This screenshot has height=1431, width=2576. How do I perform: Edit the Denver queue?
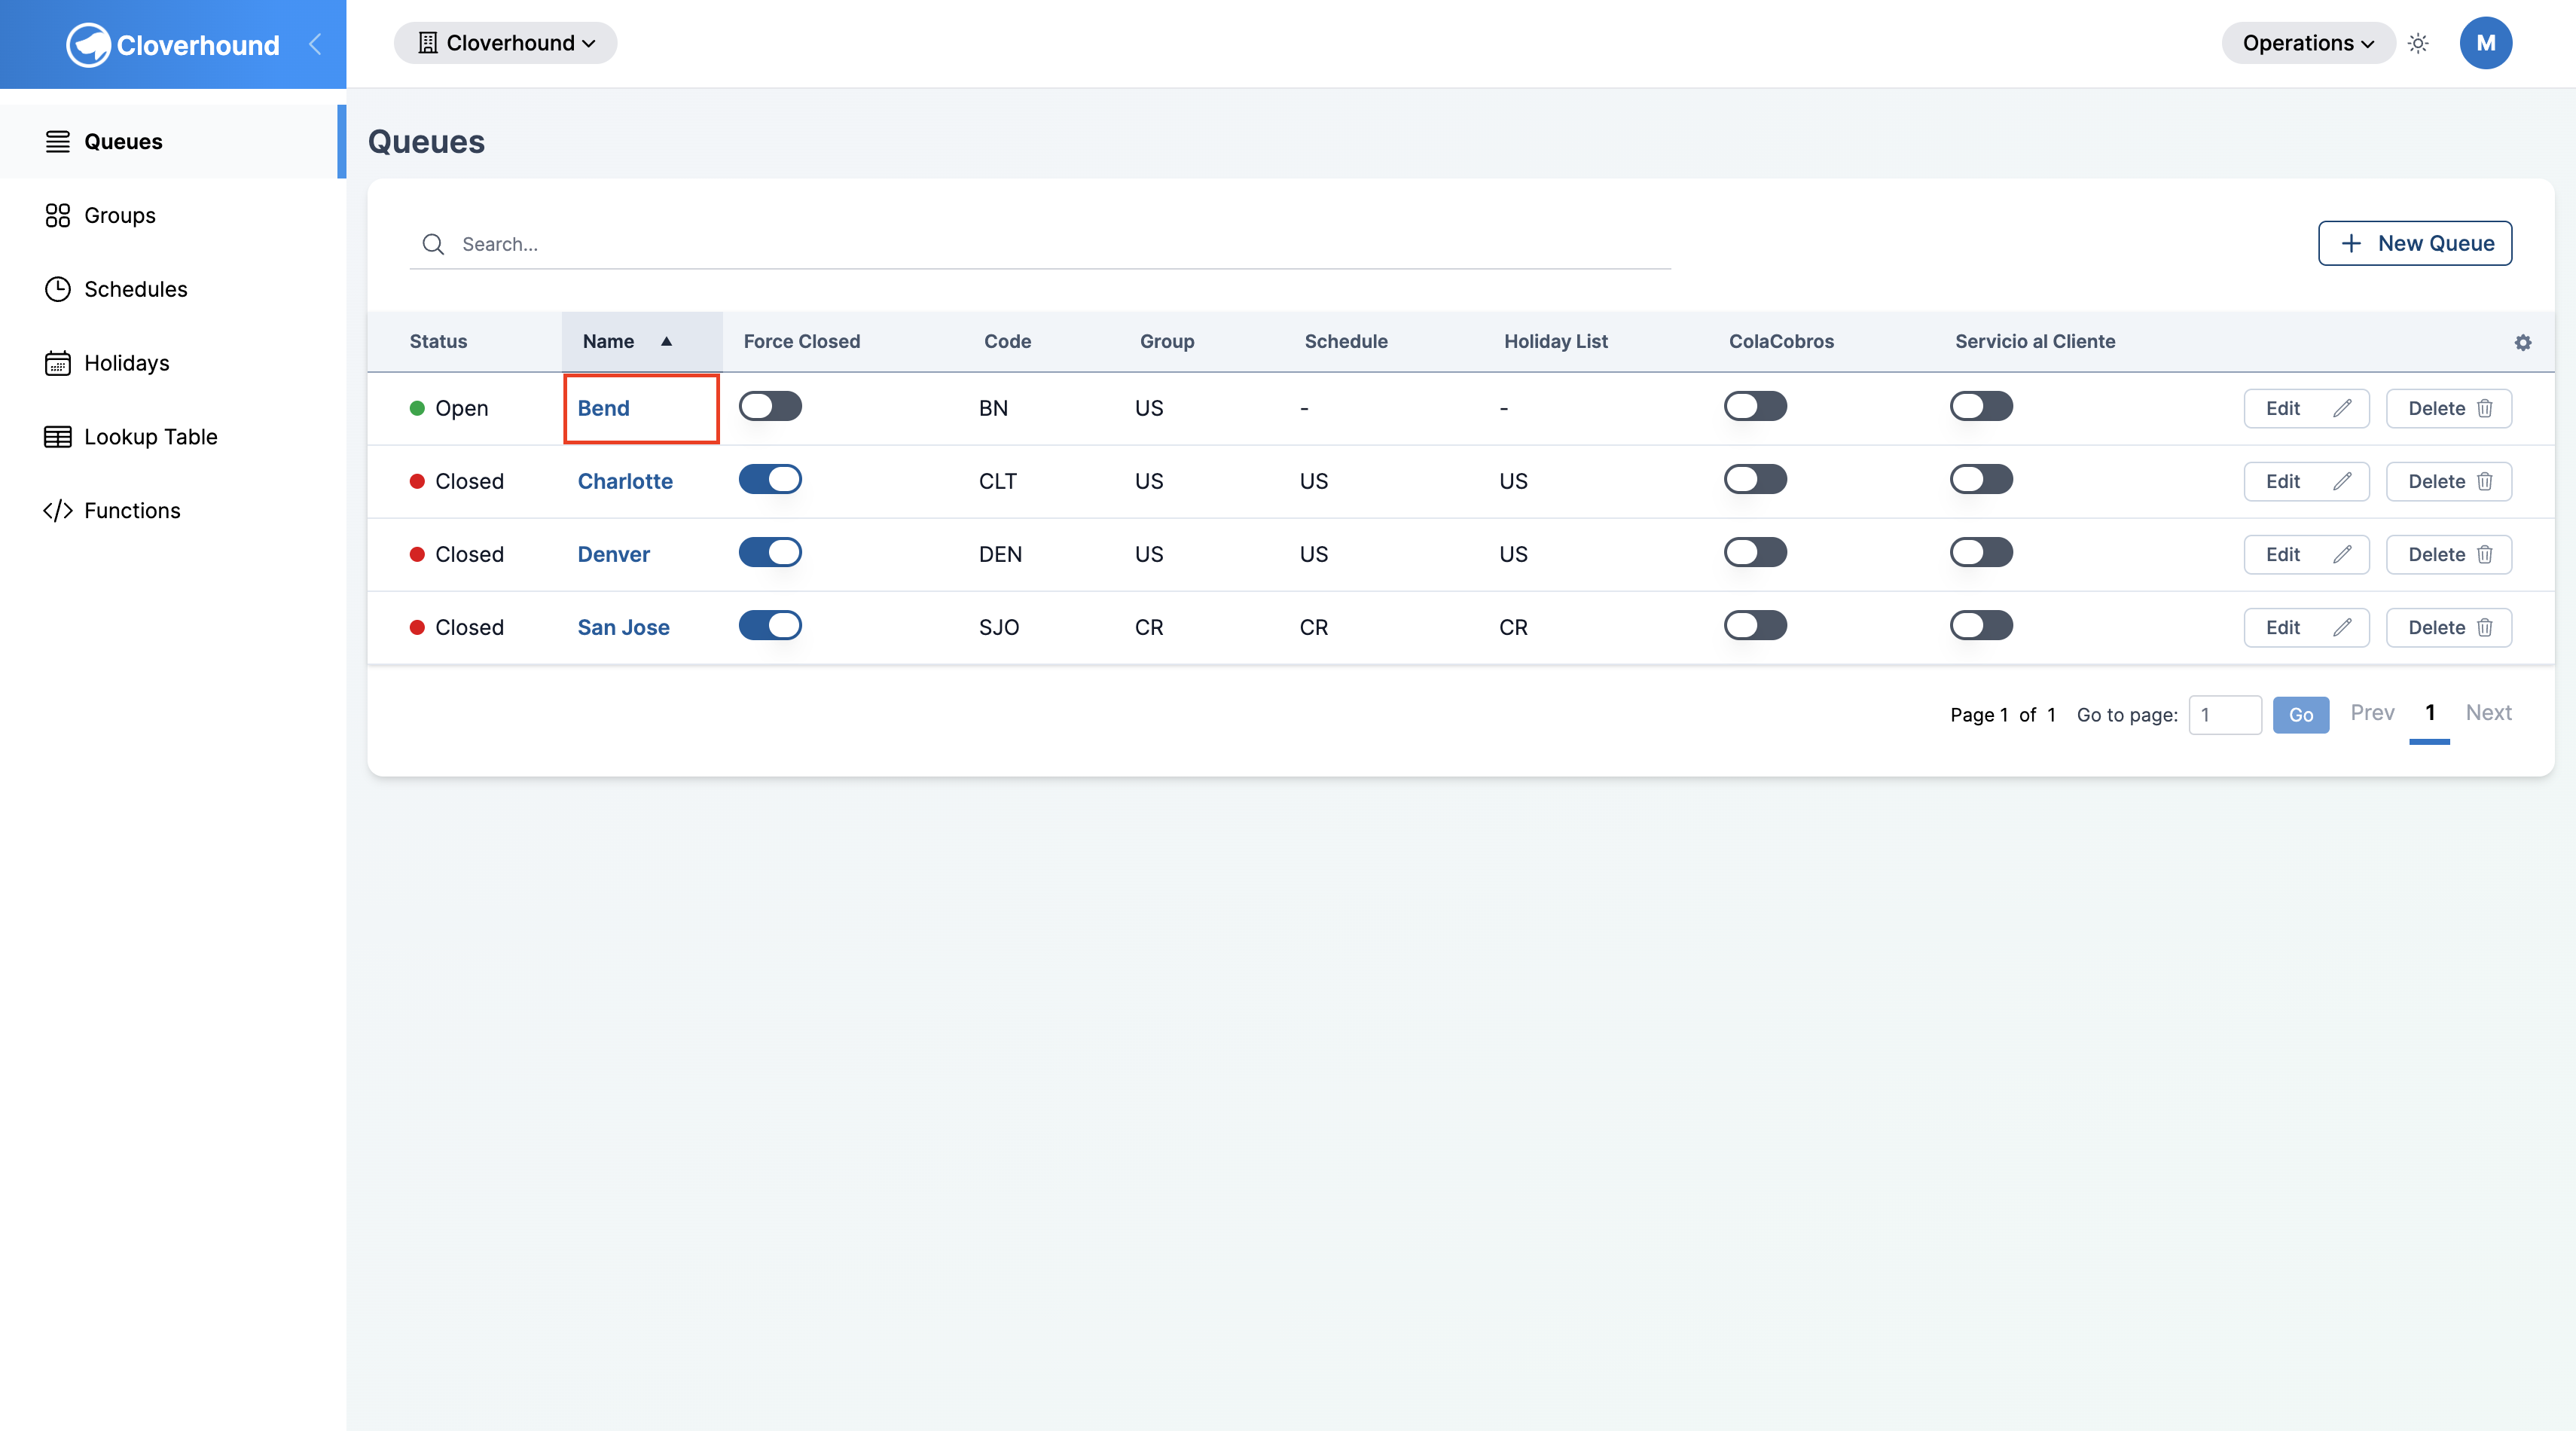click(x=2306, y=554)
